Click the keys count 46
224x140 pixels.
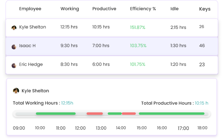pos(202,46)
